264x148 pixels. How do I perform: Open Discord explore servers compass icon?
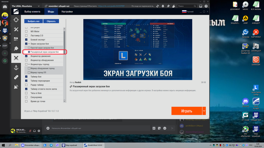point(5,61)
